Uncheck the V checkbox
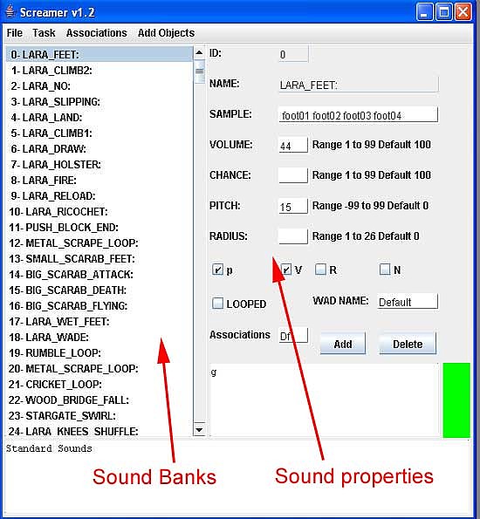Screen dimensions: 480x519 (286, 270)
